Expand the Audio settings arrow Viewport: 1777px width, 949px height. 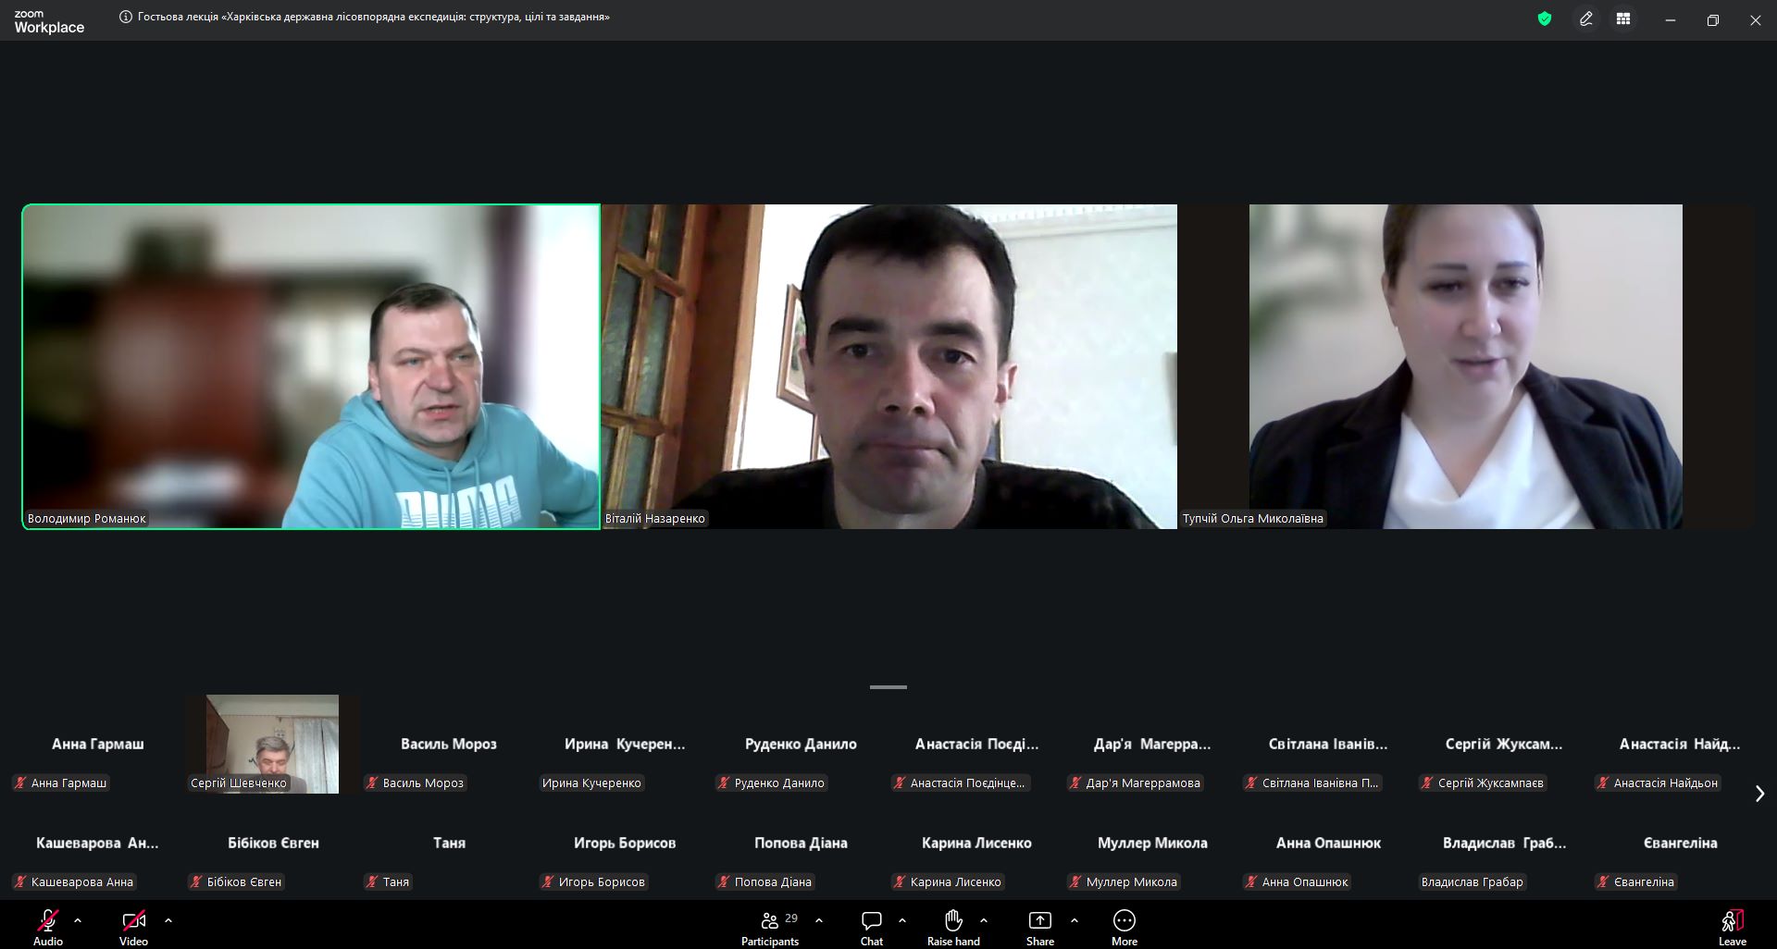(78, 920)
